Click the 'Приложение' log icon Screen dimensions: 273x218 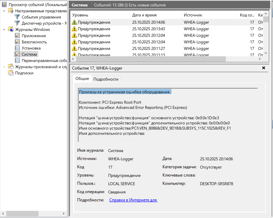pyautogui.click(x=17, y=36)
